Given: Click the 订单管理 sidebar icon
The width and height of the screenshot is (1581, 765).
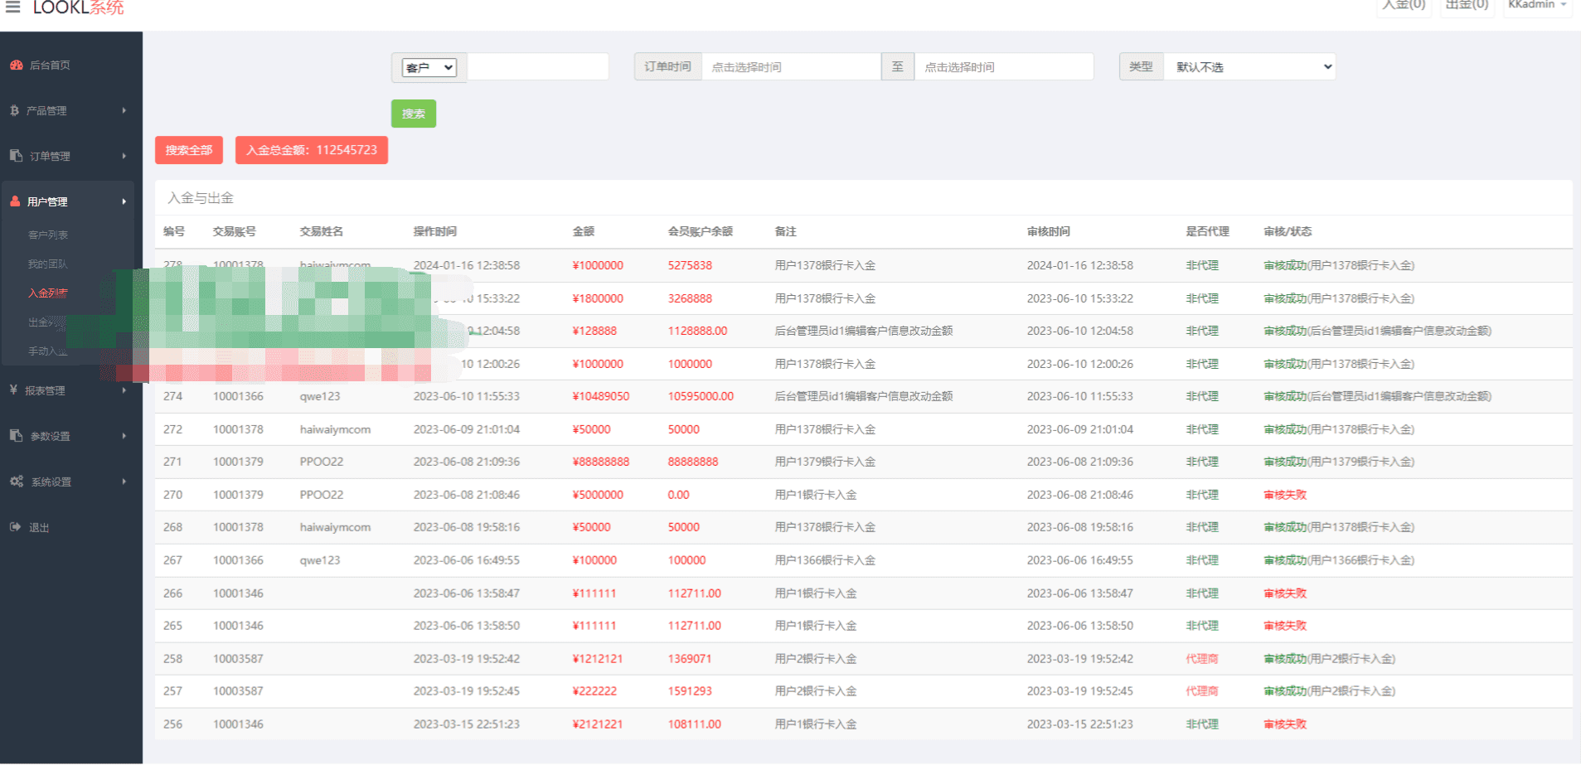Looking at the screenshot, I should pos(16,156).
